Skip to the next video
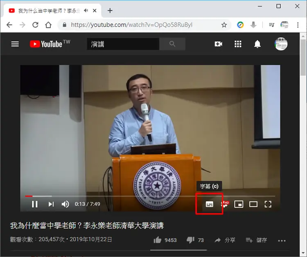 click(51, 204)
